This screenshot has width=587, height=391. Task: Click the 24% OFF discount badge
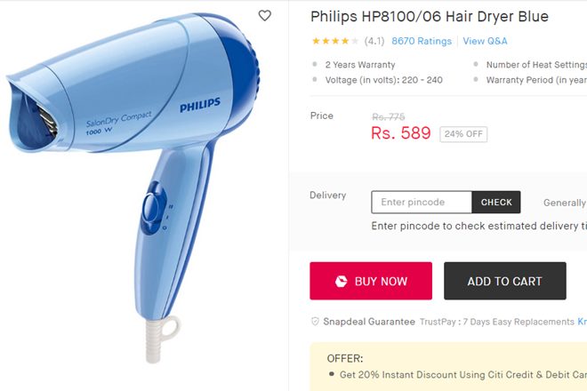(x=463, y=134)
